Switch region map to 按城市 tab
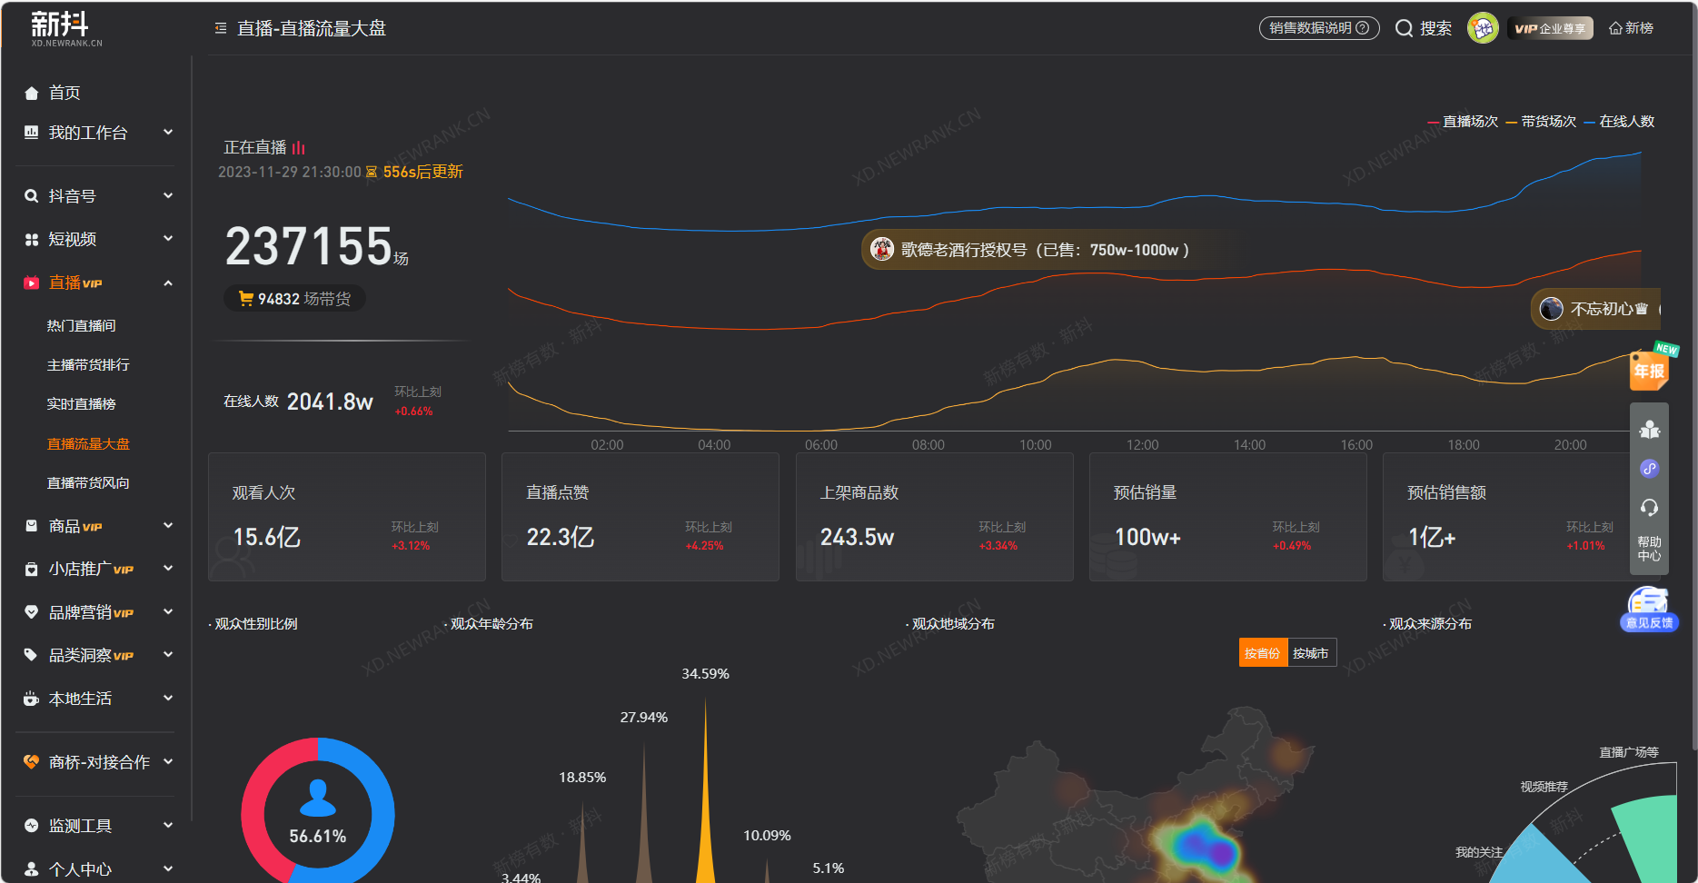 1311,653
